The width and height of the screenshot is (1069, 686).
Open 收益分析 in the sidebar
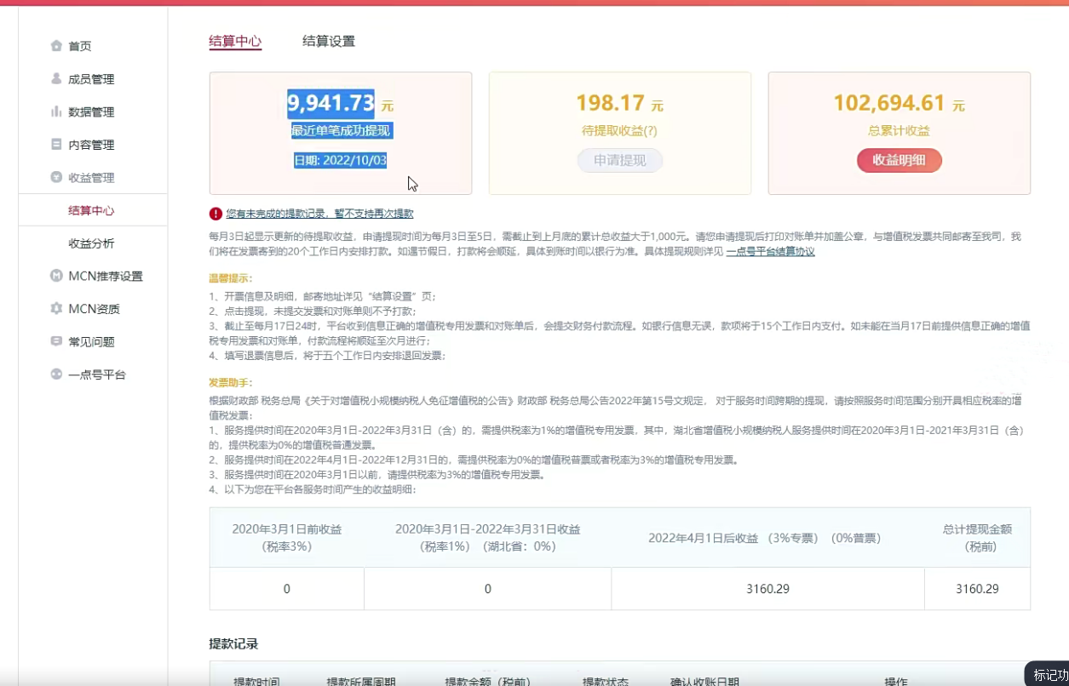point(91,243)
